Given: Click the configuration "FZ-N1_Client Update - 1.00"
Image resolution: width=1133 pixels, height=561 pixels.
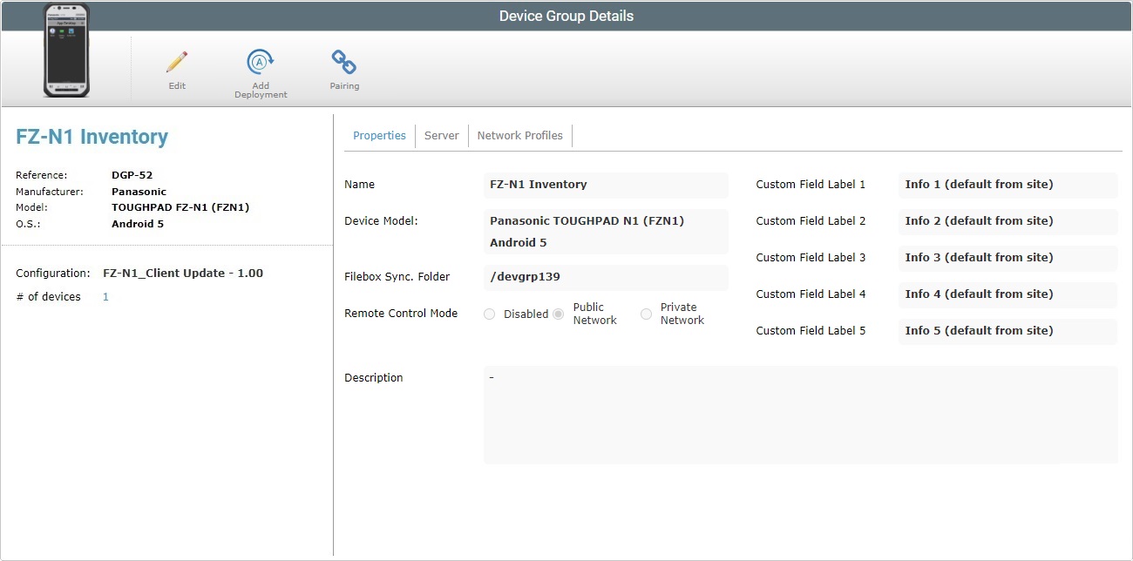Looking at the screenshot, I should coord(183,274).
